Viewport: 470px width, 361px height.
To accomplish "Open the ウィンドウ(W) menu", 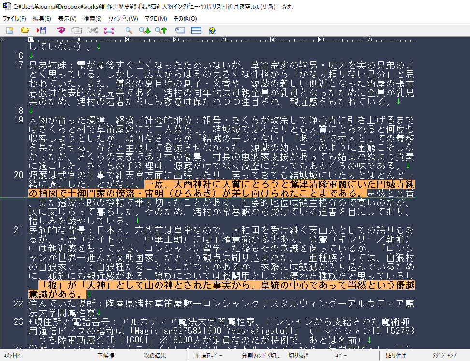I will (123, 19).
